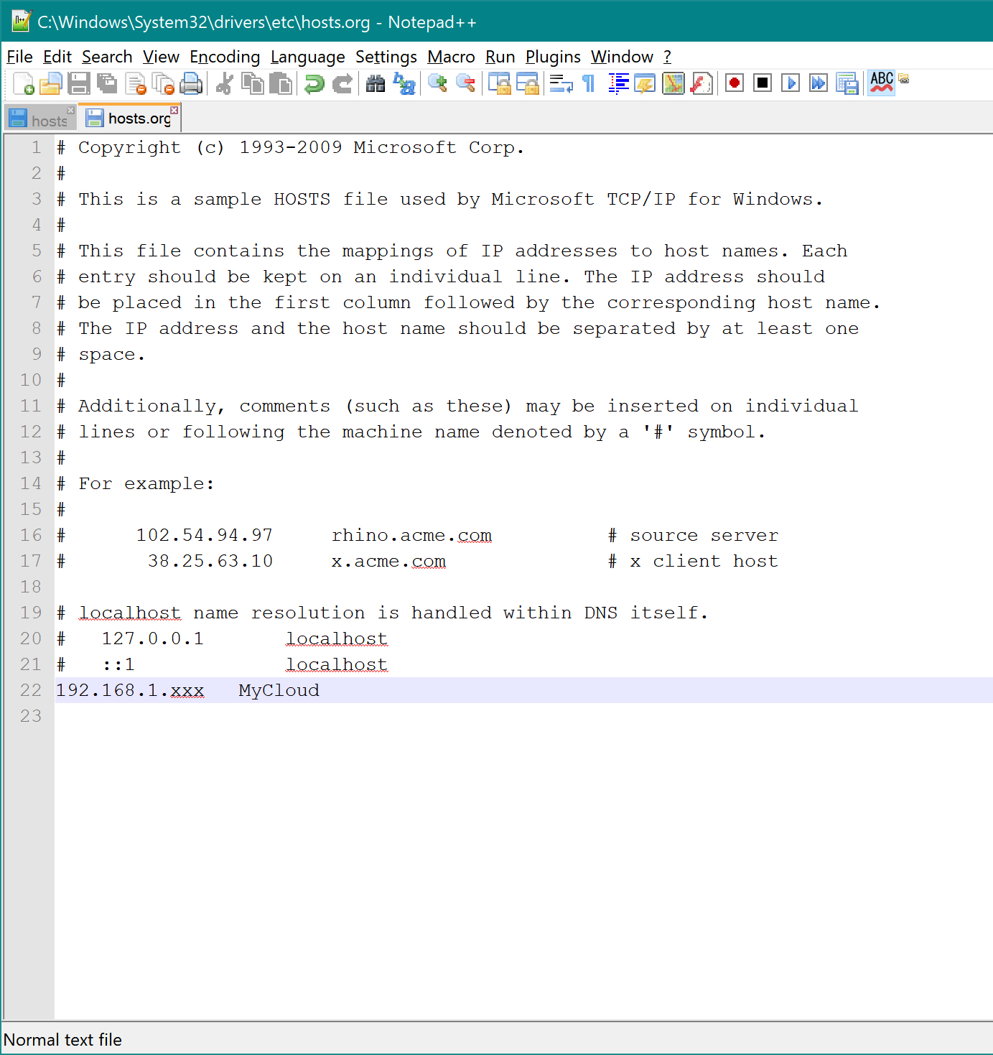Open the Replace dialog icon
This screenshot has height=1055, width=993.
(x=404, y=84)
